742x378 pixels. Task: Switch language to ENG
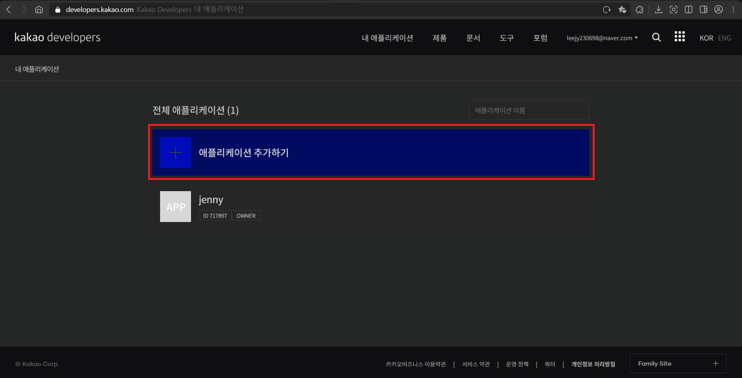[x=725, y=38]
